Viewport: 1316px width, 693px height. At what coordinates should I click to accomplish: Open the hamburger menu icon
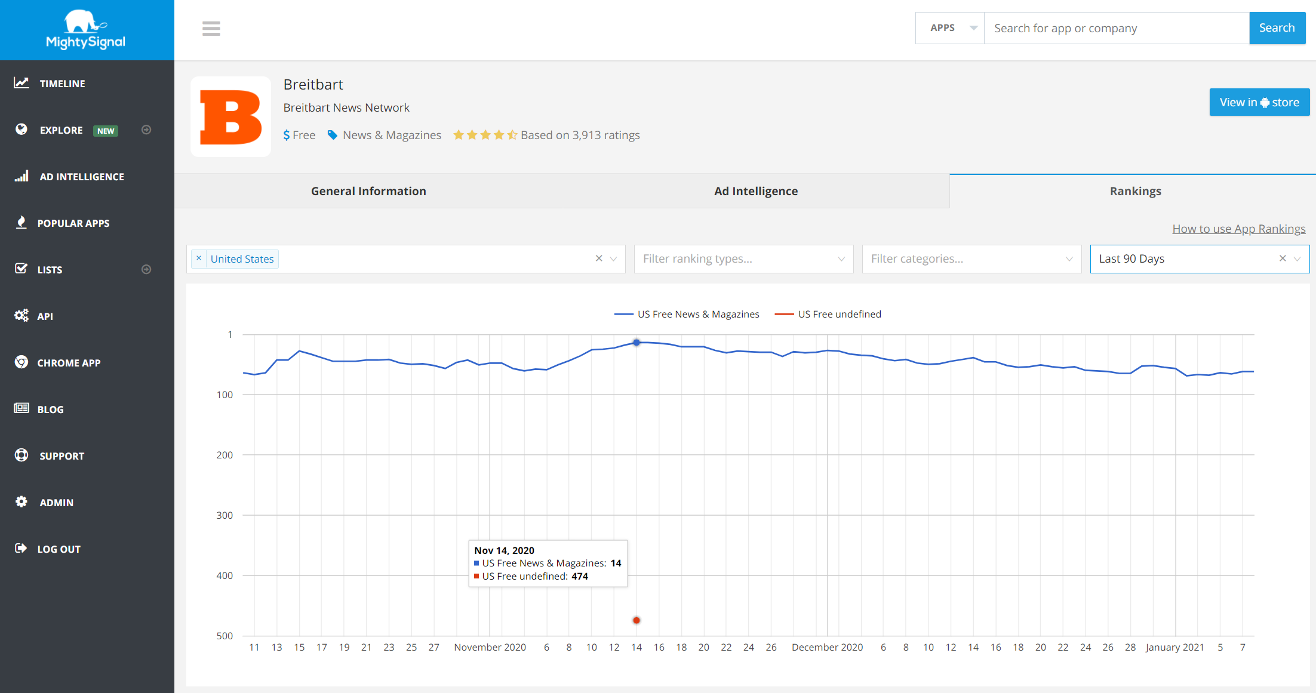coord(211,28)
